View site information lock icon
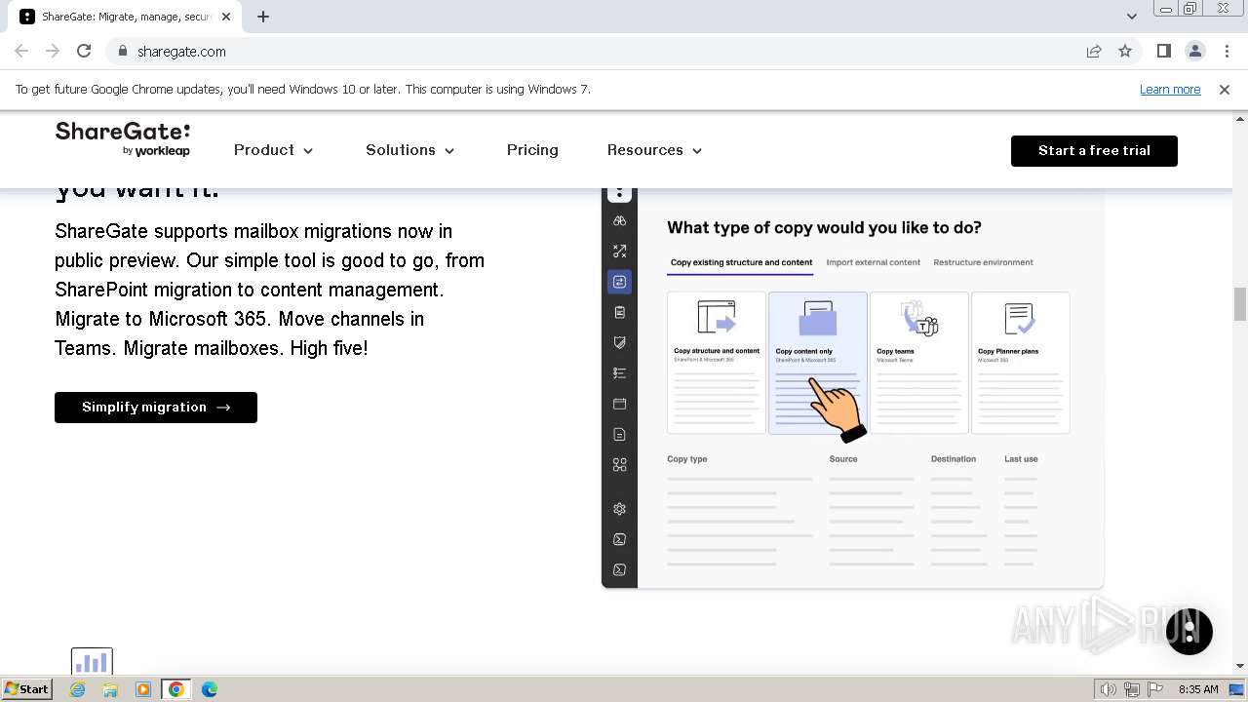The height and width of the screenshot is (702, 1248). coord(122,52)
